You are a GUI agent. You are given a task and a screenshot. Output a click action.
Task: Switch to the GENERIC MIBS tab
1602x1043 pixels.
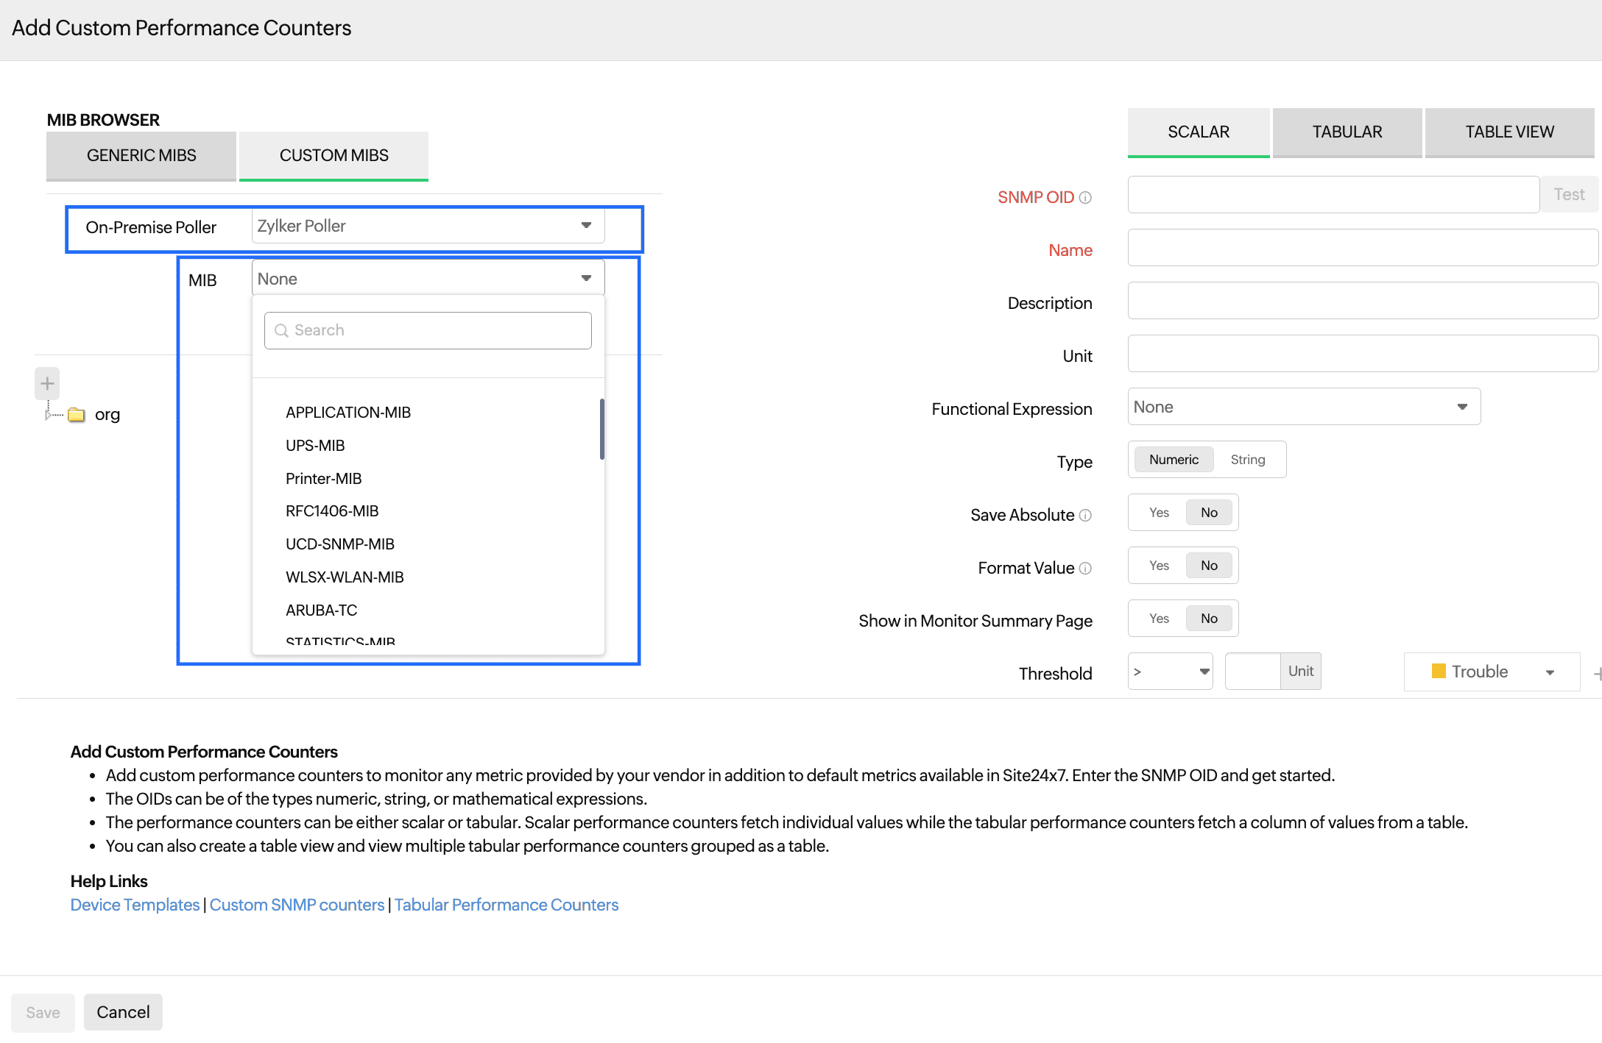(x=141, y=155)
